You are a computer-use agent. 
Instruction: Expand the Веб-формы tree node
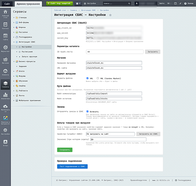pyautogui.click(x=14, y=23)
